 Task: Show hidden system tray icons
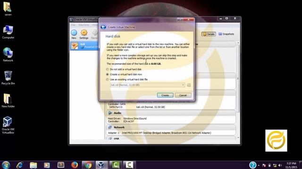click(x=259, y=165)
